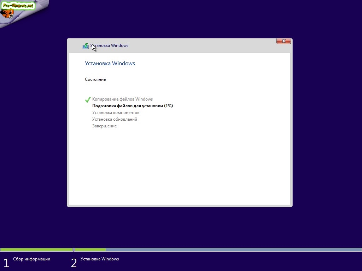This screenshot has width=362, height=271.
Task: Click the Сбор информации stage label
Action: [x=31, y=259]
